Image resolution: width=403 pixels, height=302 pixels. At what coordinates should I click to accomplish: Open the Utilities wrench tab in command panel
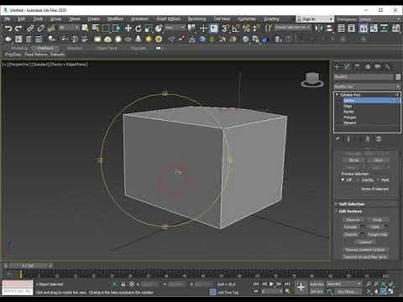click(x=387, y=66)
